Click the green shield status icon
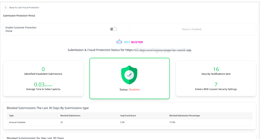 tap(129, 75)
